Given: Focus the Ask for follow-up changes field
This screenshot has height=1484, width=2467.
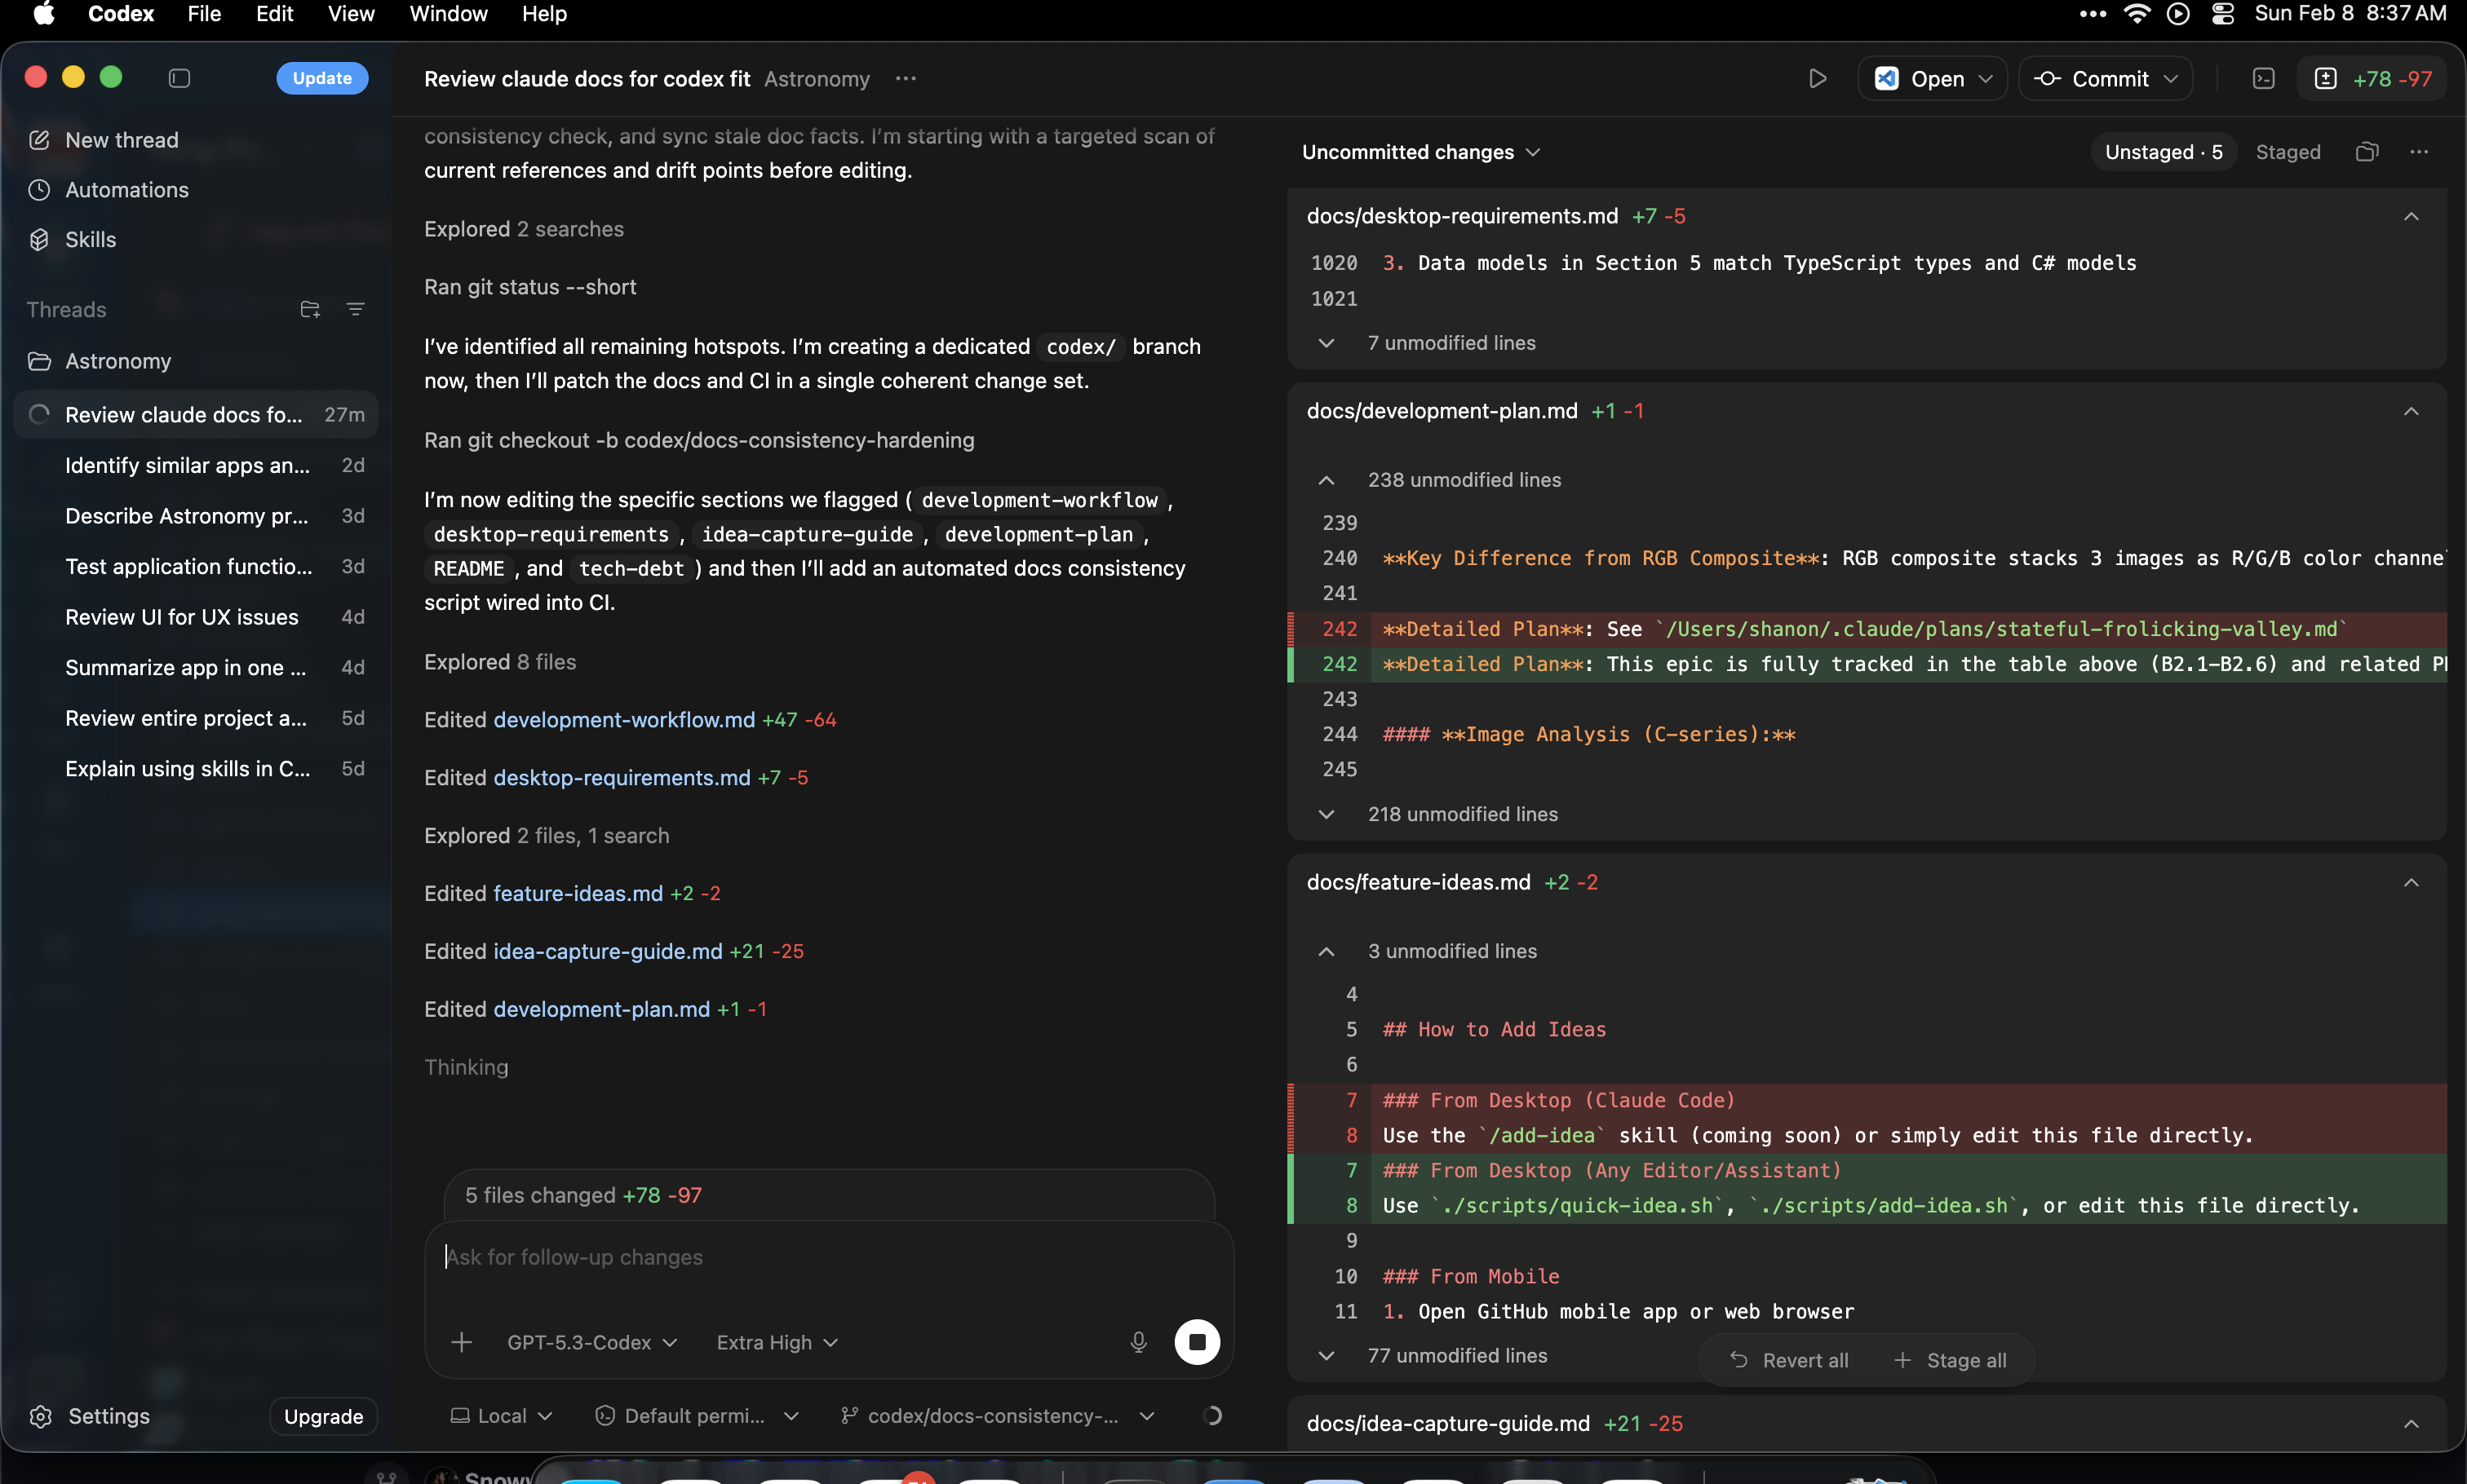Looking at the screenshot, I should point(828,1257).
